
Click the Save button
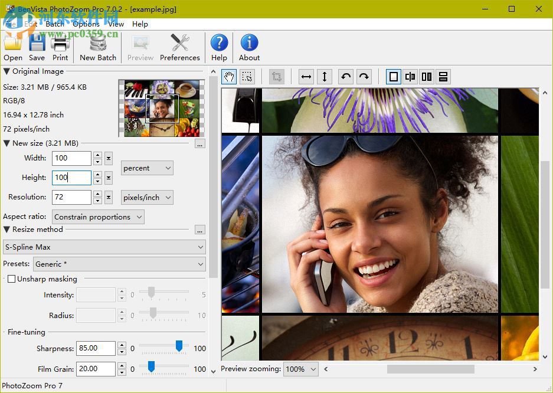click(37, 46)
